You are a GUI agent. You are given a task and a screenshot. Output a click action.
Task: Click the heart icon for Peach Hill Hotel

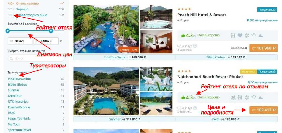pyautogui.click(x=240, y=36)
